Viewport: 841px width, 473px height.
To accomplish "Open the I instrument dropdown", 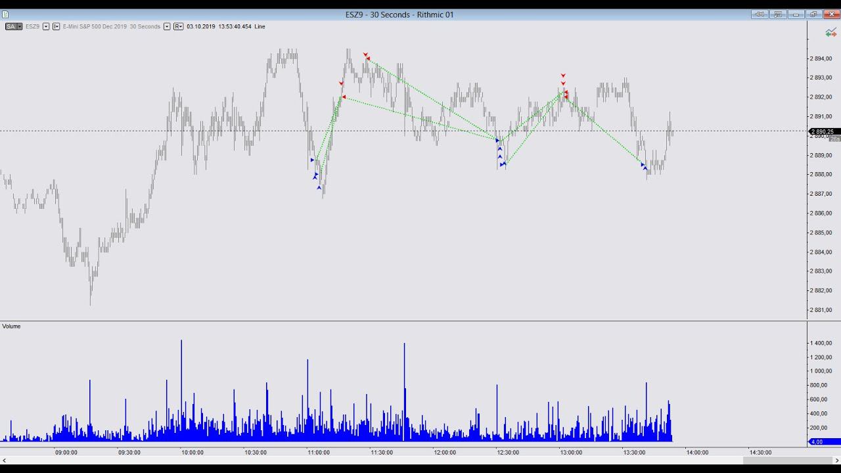I will 56,26.
